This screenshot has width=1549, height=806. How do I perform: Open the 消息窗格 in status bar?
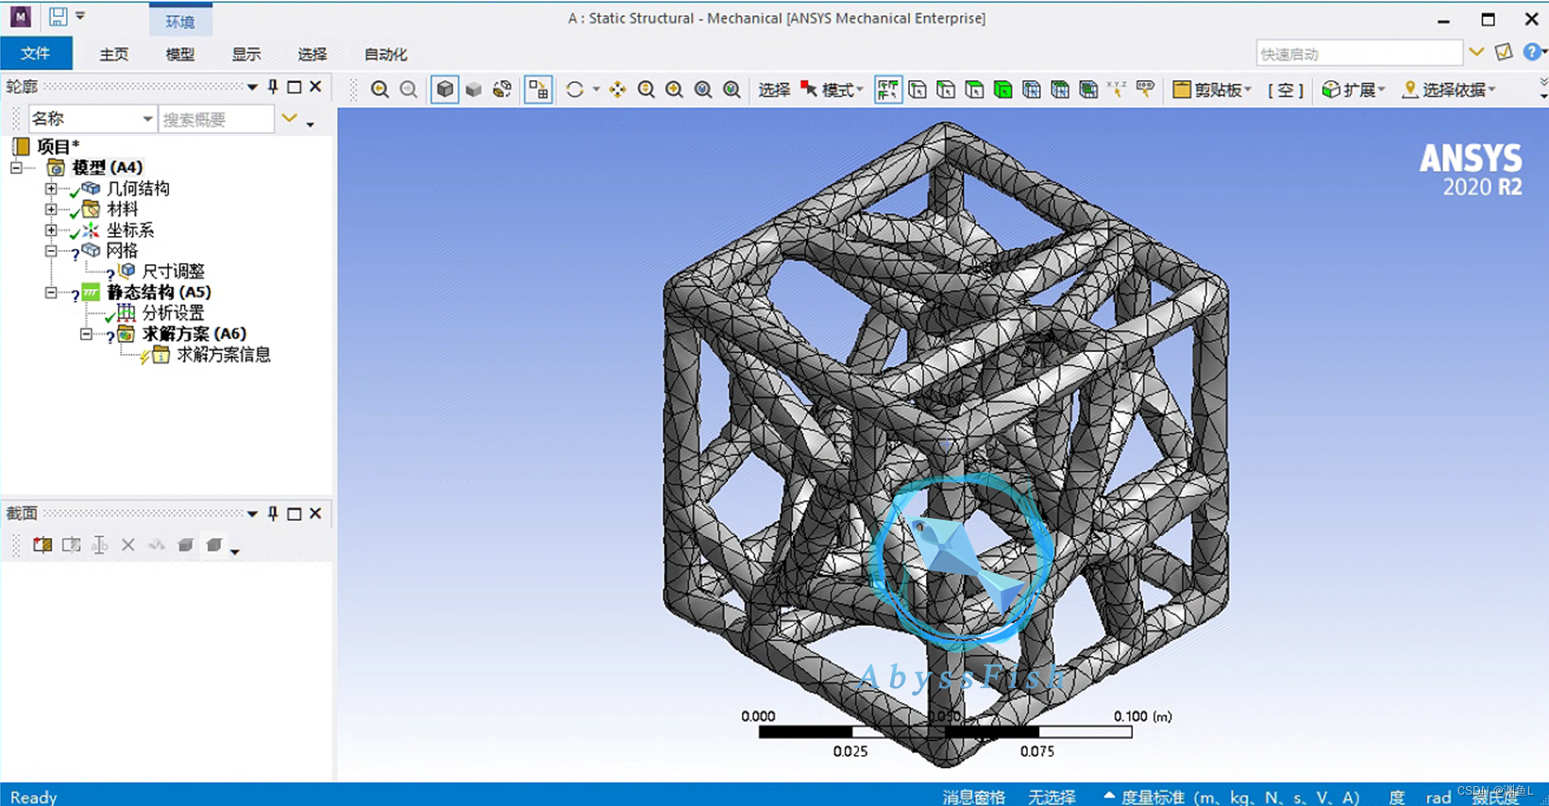pos(973,797)
